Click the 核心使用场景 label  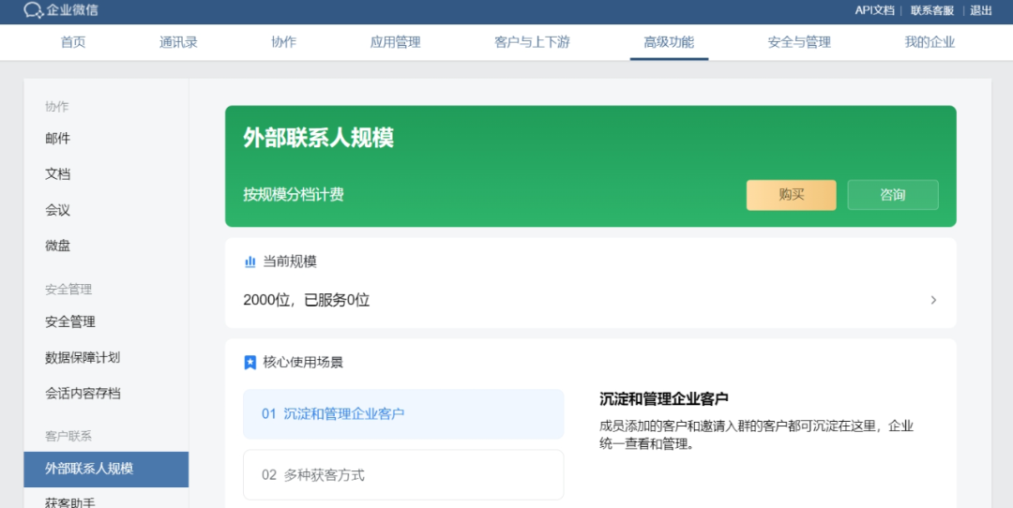coord(302,362)
